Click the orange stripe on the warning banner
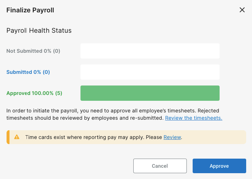 [x=8, y=137]
